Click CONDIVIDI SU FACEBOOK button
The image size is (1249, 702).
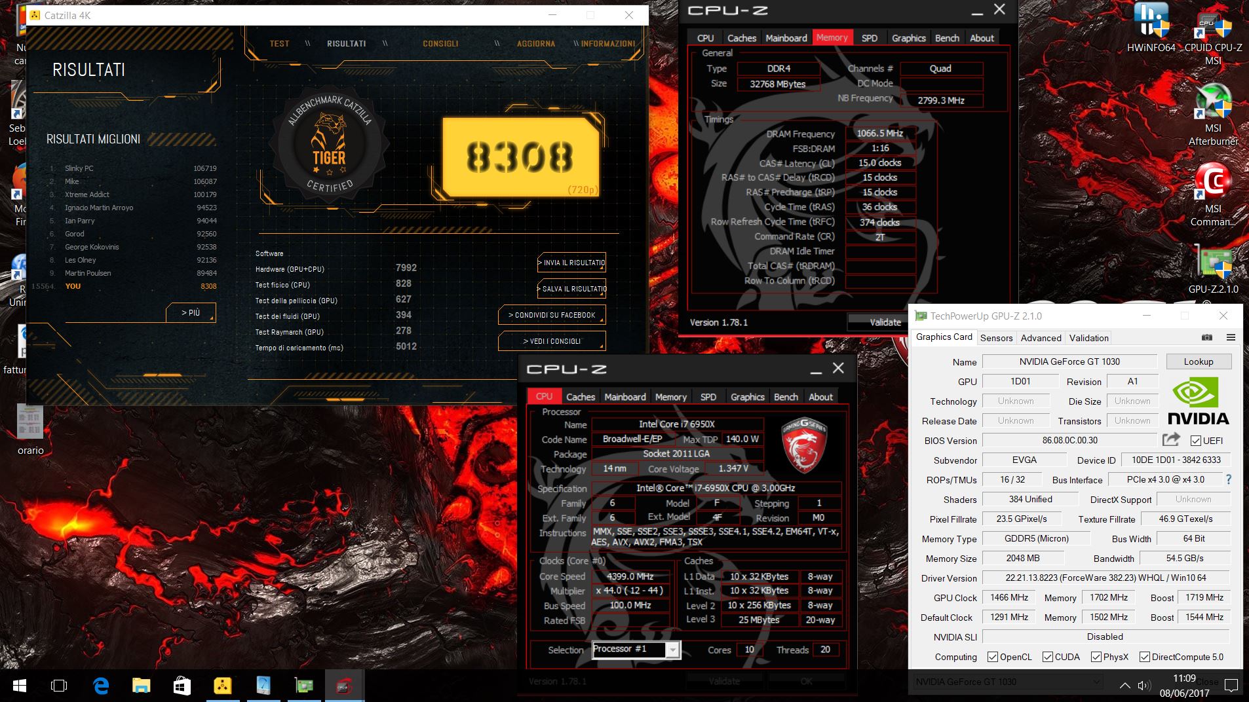coord(552,315)
